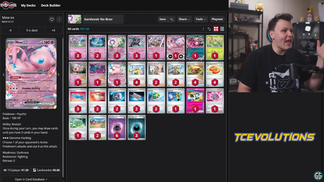This screenshot has width=324, height=182.
Task: Select the Kirlia card
Action: click(97, 47)
